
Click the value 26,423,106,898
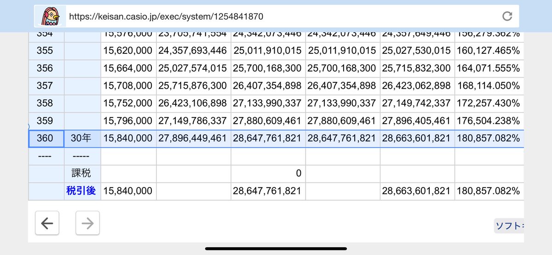point(193,103)
